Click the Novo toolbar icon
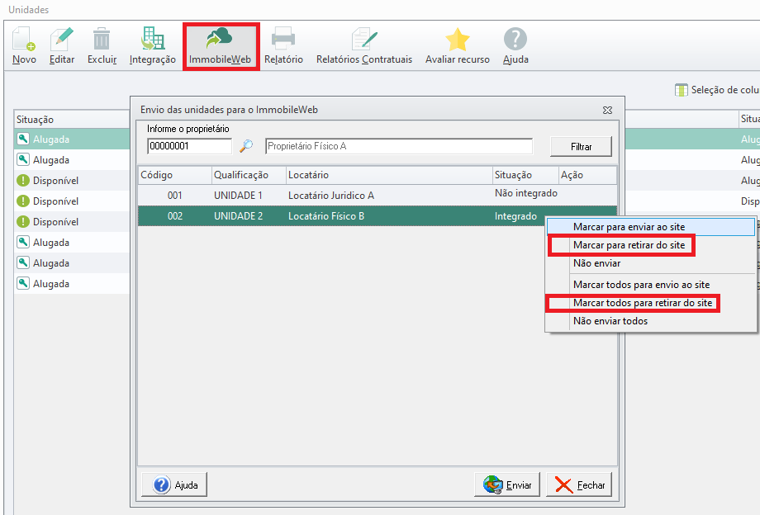 pos(24,40)
